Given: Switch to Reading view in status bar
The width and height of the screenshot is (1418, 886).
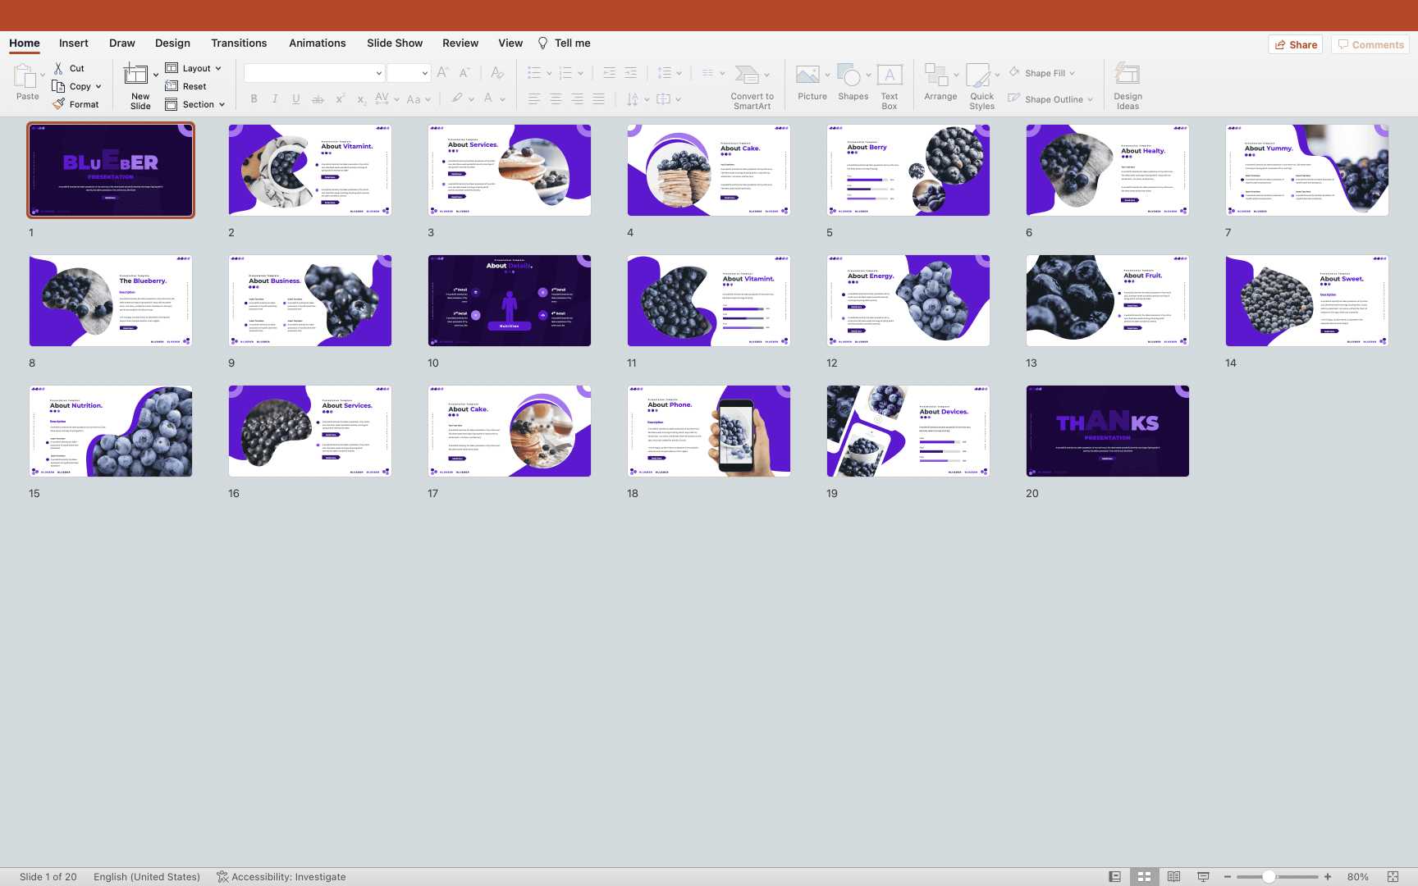Looking at the screenshot, I should [1173, 877].
